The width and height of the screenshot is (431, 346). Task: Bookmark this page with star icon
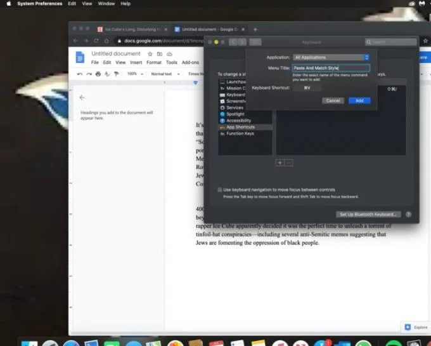(425, 41)
